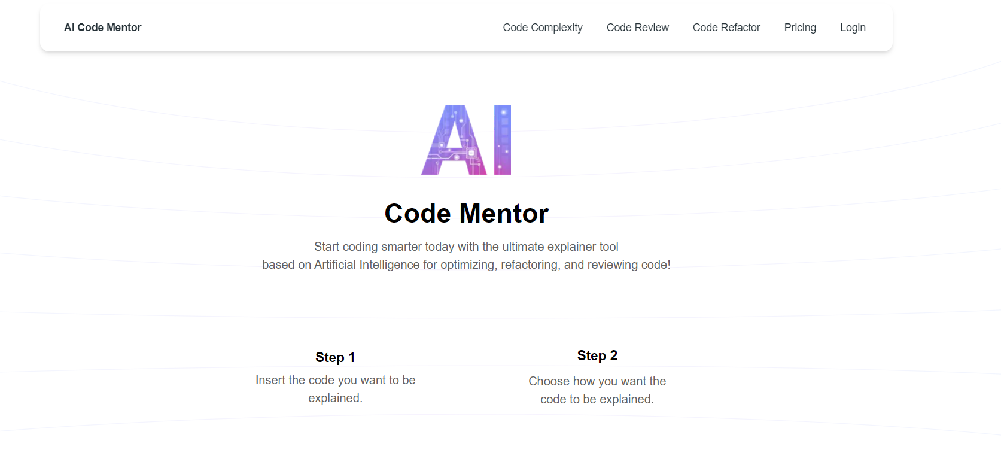Click the AI Code Mentor brand link
This screenshot has height=465, width=1001.
click(102, 28)
